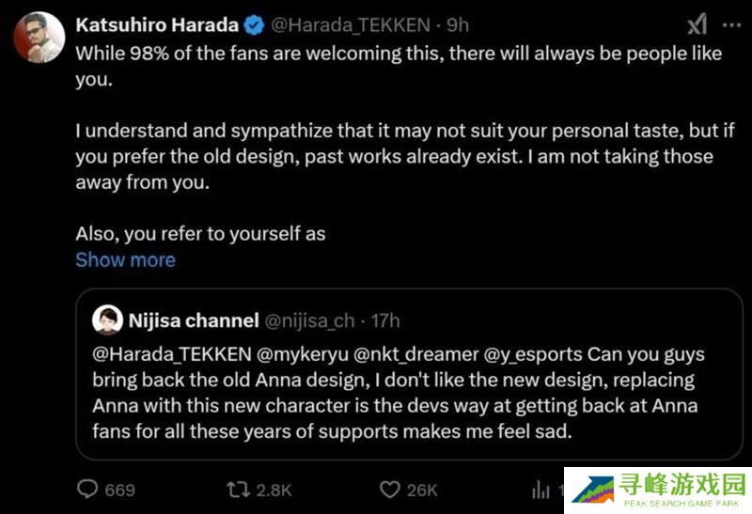This screenshot has height=514, width=752.
Task: Open the @Harada_TEKKEN handle link
Action: 350,24
